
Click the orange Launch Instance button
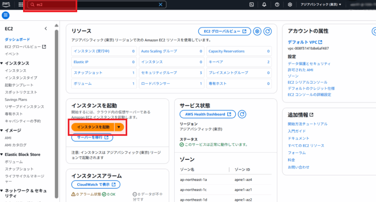(x=93, y=127)
